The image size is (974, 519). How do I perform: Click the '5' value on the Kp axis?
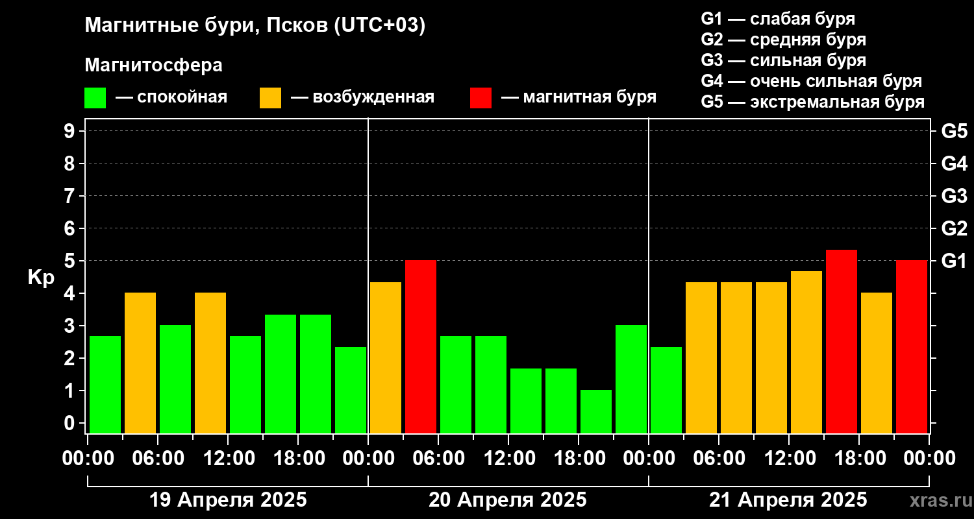(x=71, y=261)
